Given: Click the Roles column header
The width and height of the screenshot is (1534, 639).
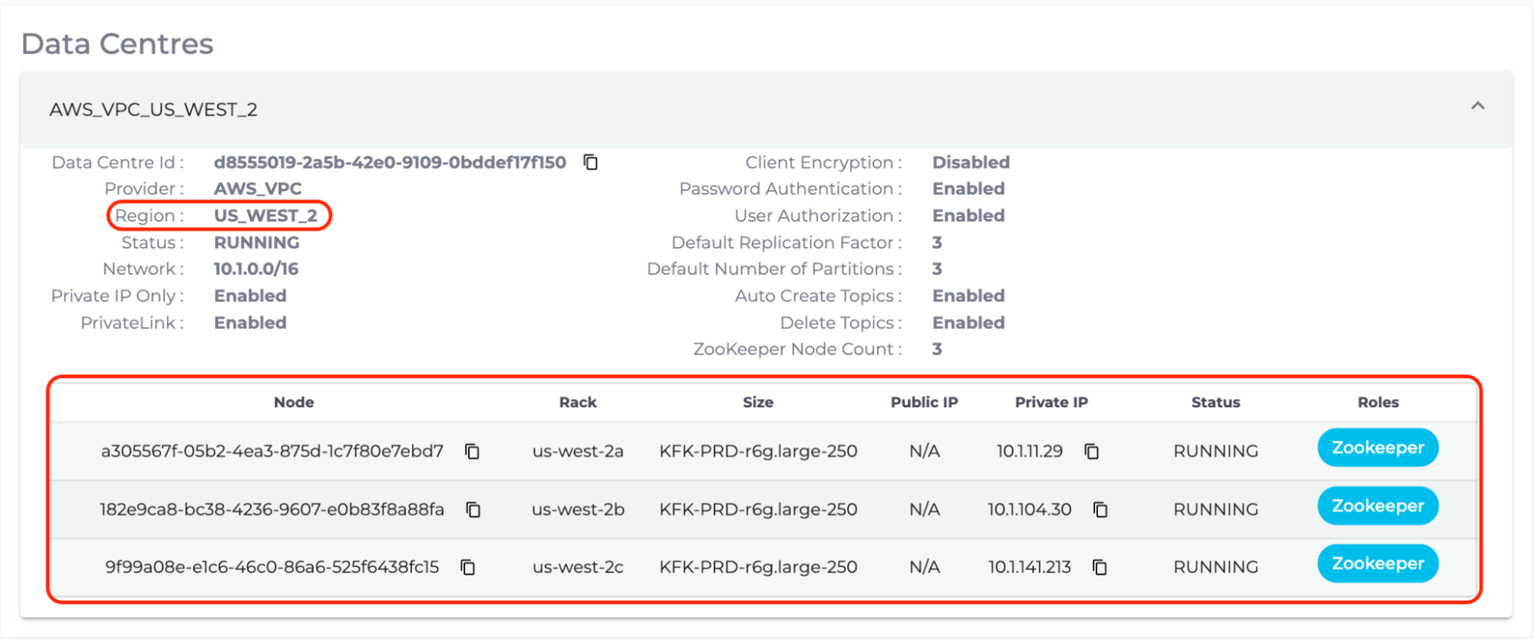Looking at the screenshot, I should (1378, 403).
